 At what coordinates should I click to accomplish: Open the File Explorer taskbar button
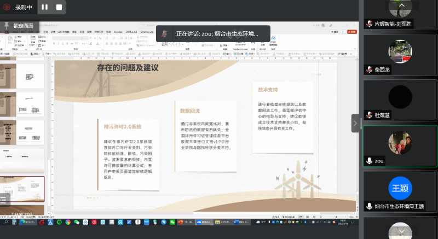point(222,222)
